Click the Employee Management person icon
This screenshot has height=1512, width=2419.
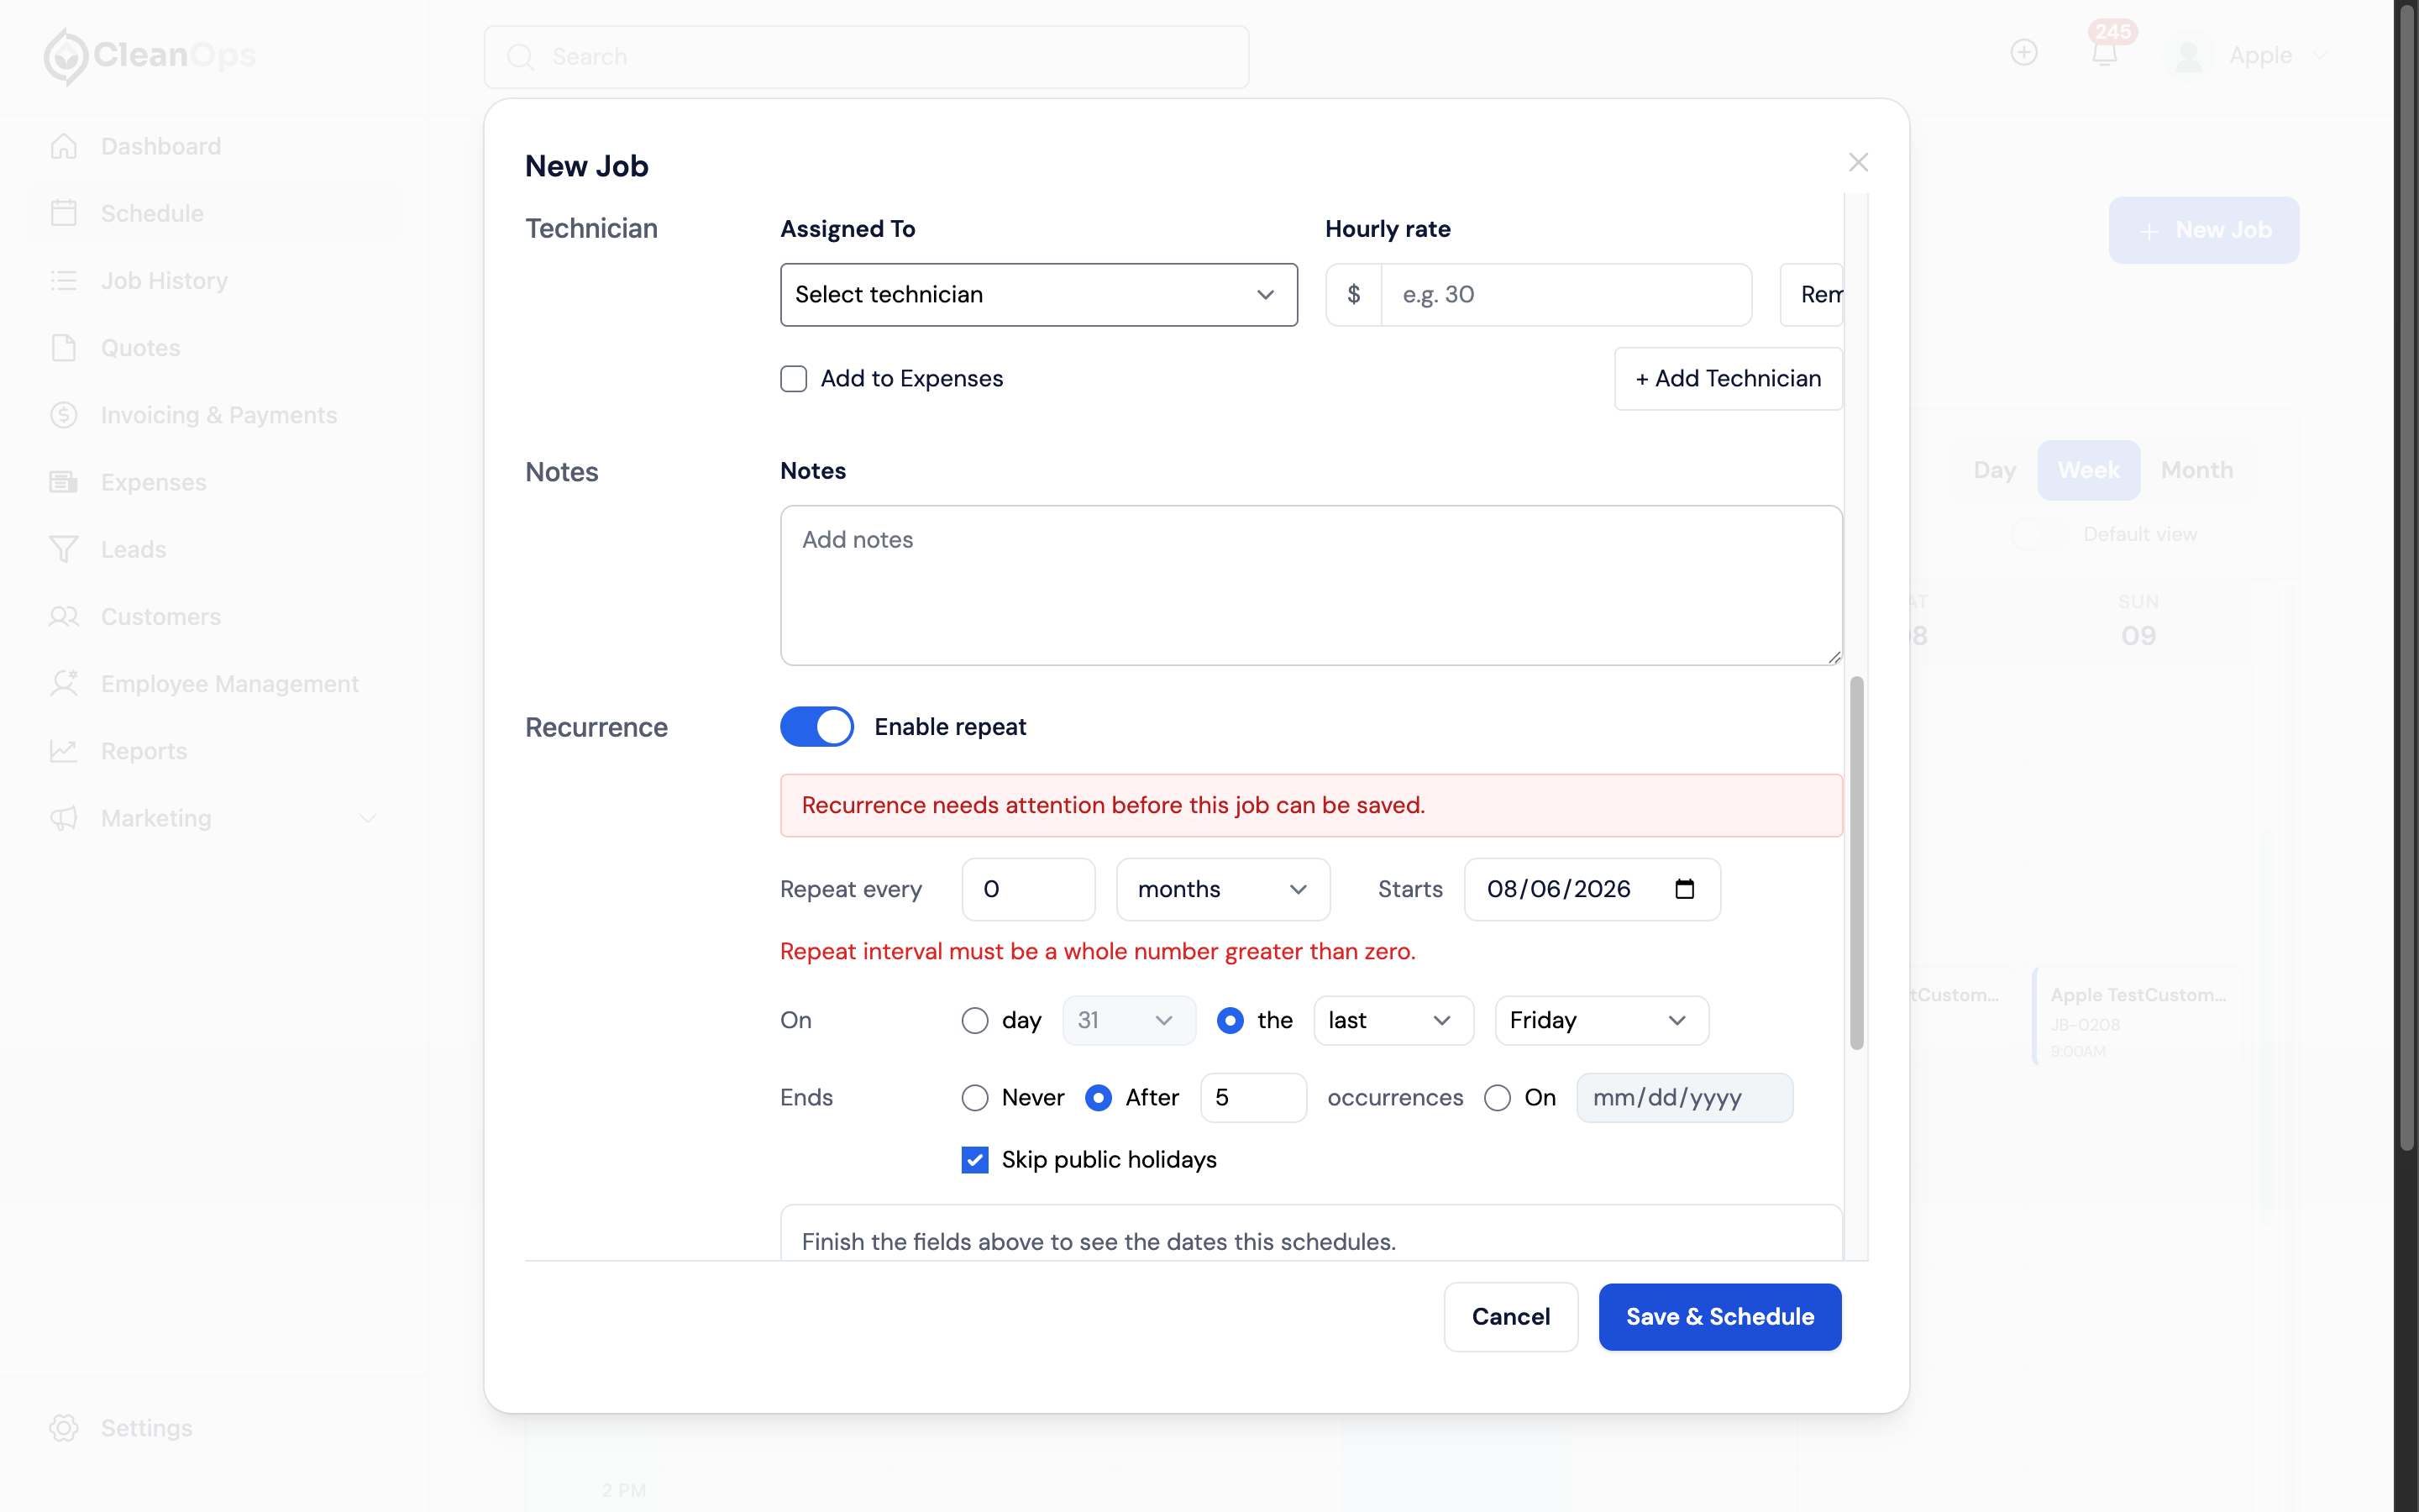pyautogui.click(x=64, y=683)
